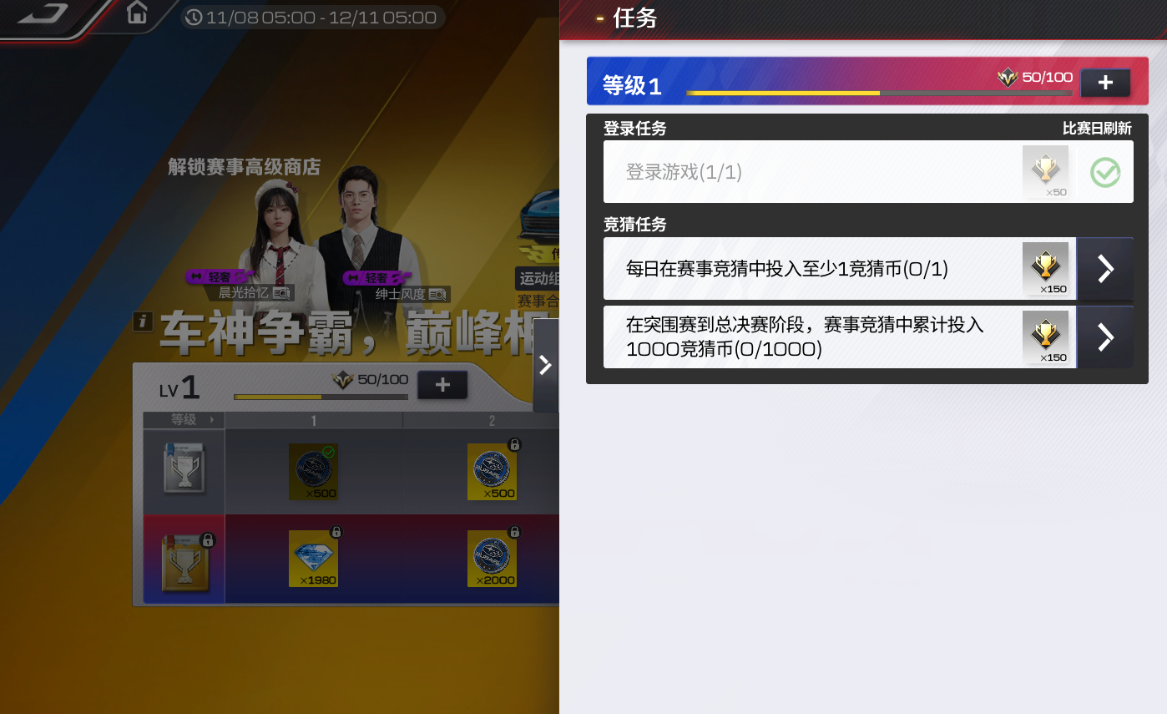The width and height of the screenshot is (1167, 714).
Task: Click the event date range 11/08 05:00 - 12/11 05:00
Action: 321,18
